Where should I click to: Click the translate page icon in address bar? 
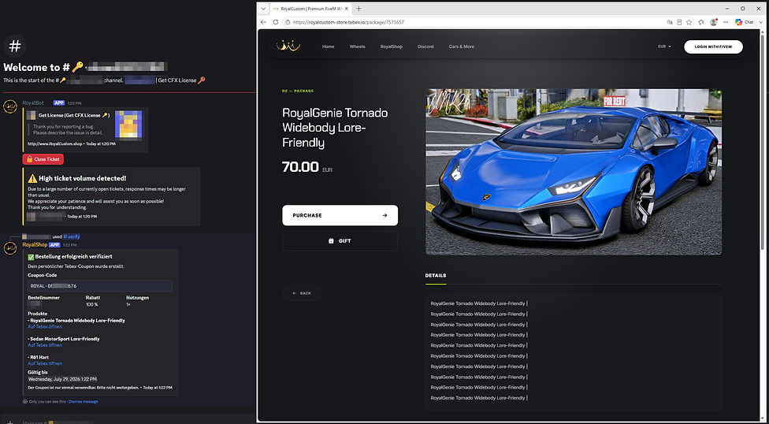(670, 22)
